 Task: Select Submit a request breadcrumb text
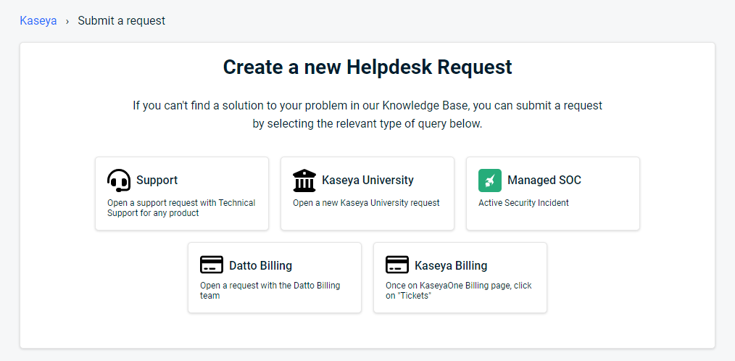[121, 20]
